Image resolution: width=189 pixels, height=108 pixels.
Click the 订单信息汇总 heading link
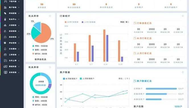tap(144, 23)
